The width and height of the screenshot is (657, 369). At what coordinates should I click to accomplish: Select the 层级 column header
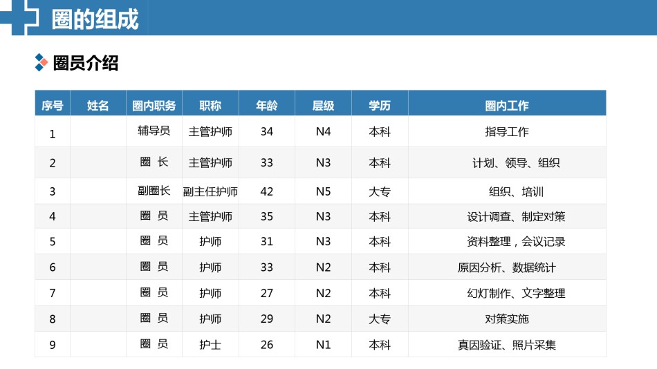point(323,106)
